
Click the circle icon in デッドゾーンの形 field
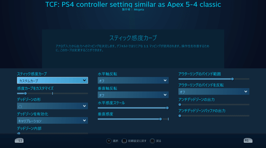pyautogui.click(x=20, y=106)
